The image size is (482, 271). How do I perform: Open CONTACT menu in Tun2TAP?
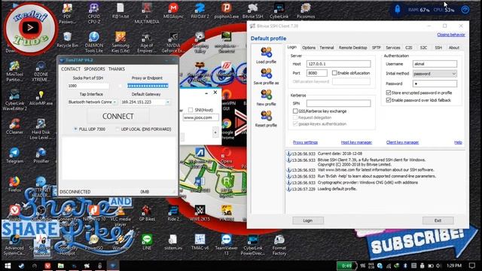[x=71, y=69]
